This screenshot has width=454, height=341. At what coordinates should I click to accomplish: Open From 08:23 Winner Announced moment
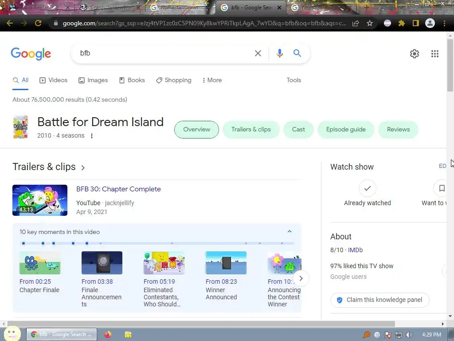coord(226,276)
